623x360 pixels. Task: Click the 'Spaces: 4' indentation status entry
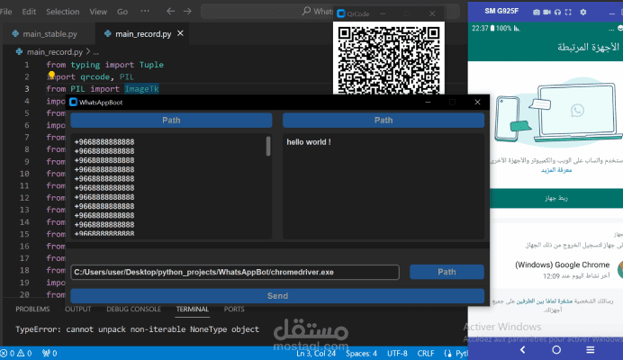click(x=361, y=353)
